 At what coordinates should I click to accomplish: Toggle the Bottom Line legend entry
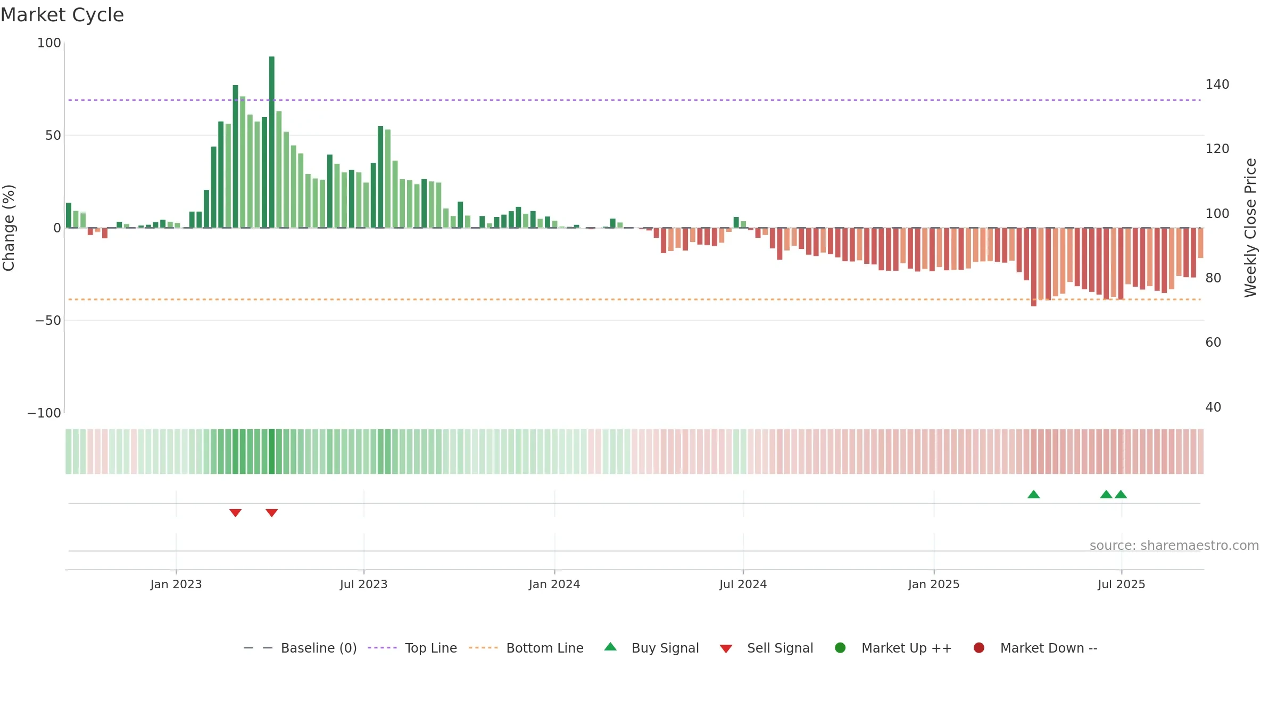click(526, 648)
